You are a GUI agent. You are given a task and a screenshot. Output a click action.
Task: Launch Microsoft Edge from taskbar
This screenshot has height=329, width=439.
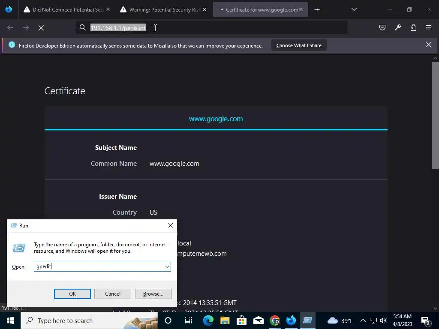208,320
